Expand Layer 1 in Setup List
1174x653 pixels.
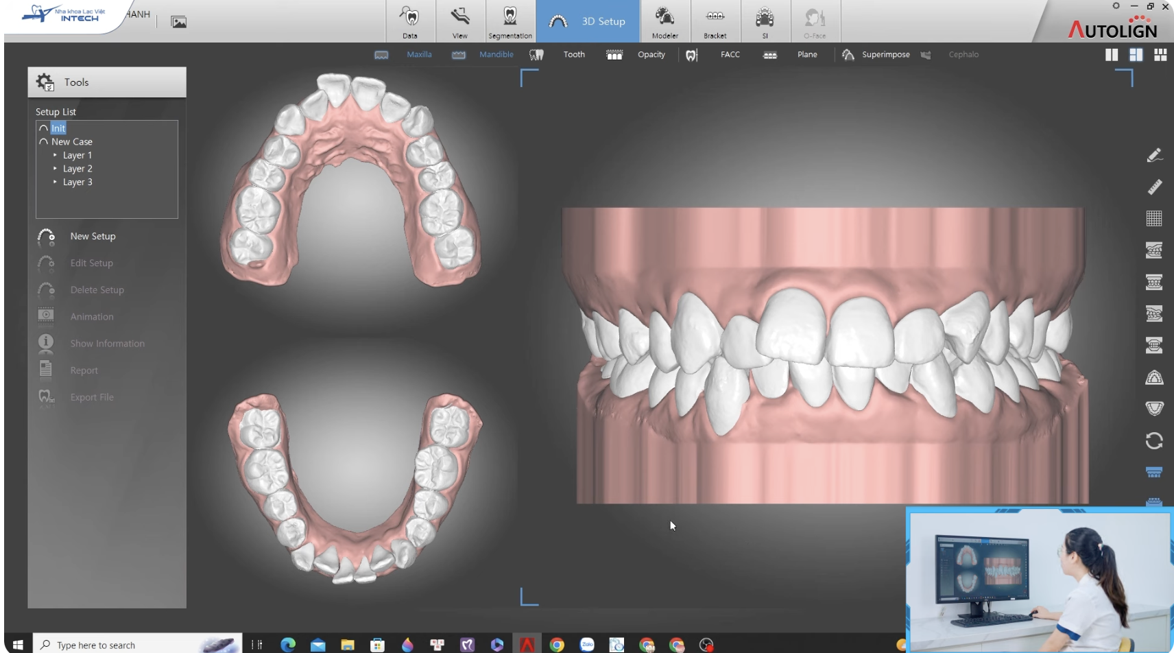coord(56,155)
